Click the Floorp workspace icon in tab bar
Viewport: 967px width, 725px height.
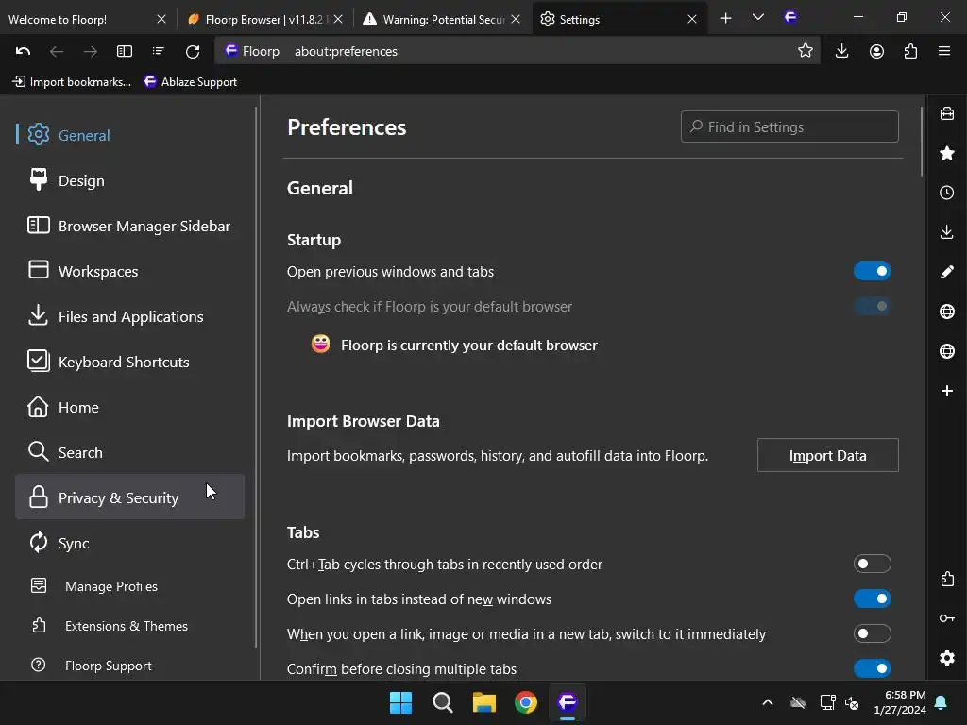(790, 17)
